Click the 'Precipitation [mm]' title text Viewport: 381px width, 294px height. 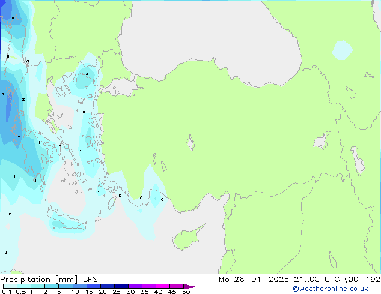(x=39, y=280)
